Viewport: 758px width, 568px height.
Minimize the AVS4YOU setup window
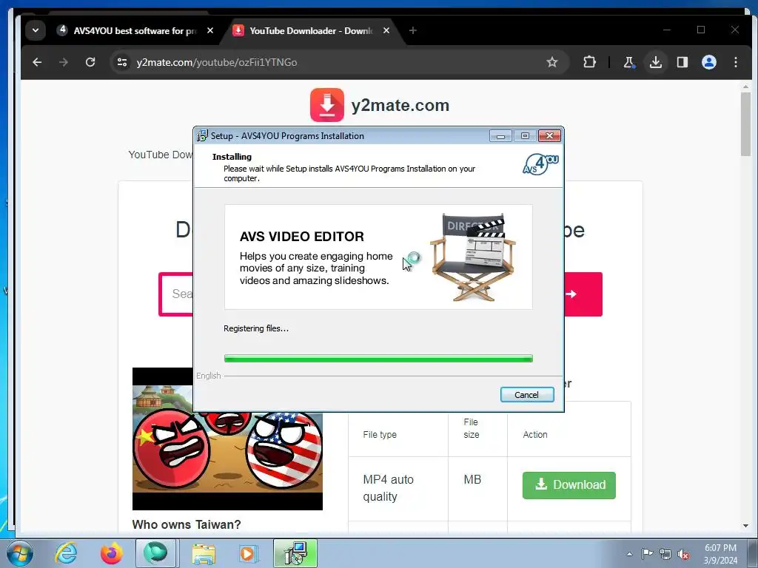pyautogui.click(x=500, y=136)
